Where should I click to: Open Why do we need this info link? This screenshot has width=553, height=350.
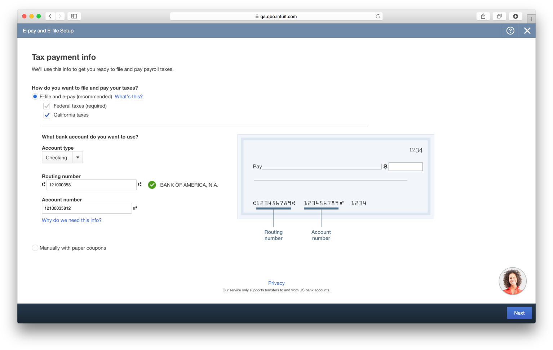[x=72, y=220]
